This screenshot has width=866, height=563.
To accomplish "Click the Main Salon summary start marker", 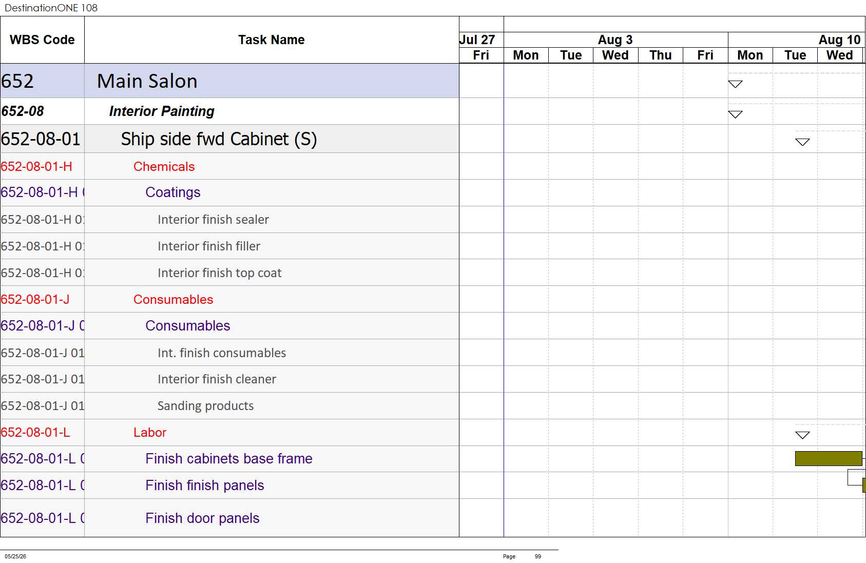I will pos(735,84).
